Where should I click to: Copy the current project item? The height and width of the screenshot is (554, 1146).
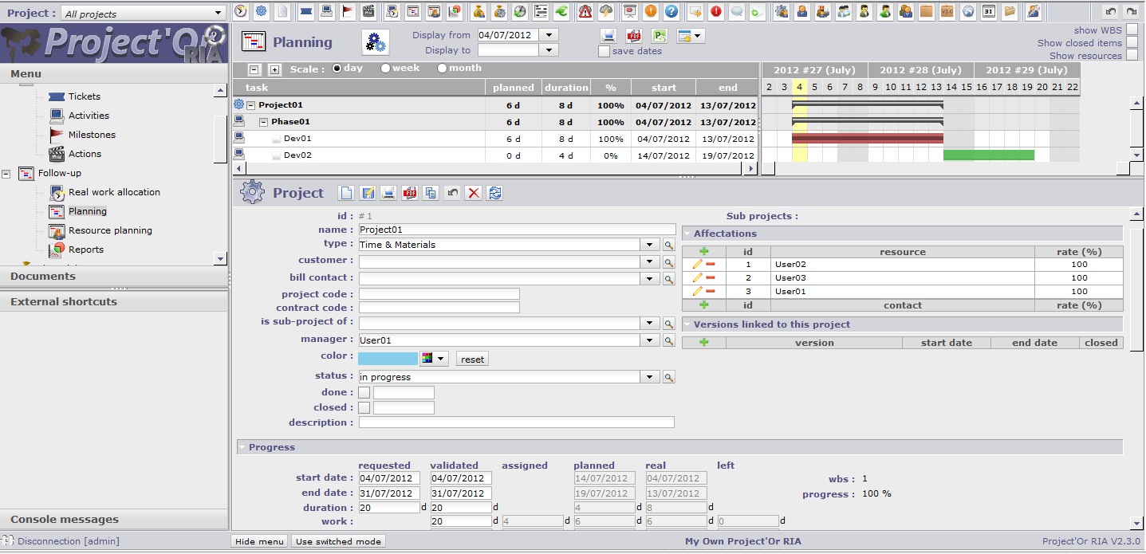[x=431, y=193]
